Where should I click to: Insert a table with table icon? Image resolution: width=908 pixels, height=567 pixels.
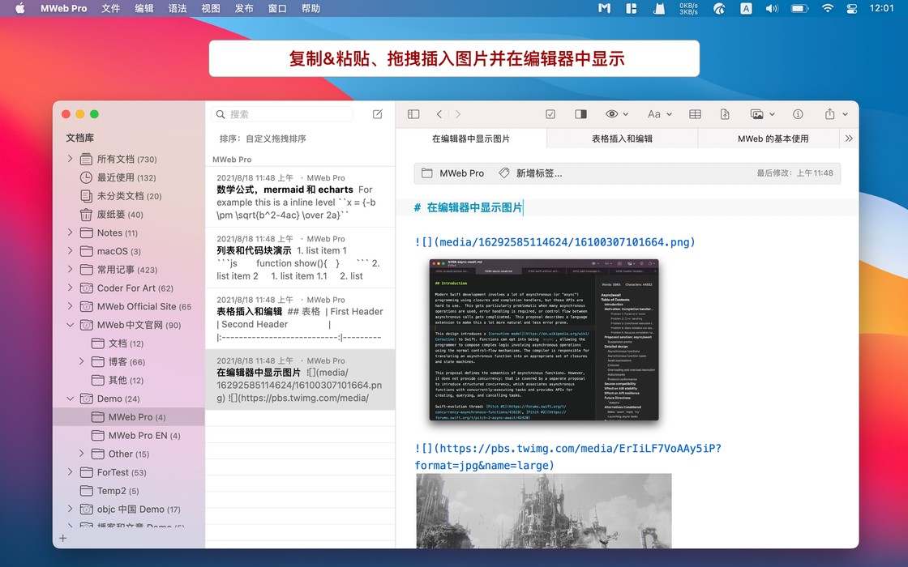click(x=696, y=114)
